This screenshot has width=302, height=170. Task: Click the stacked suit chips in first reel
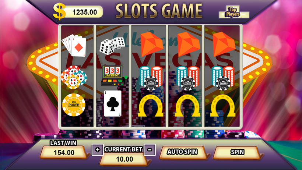[x=74, y=77]
